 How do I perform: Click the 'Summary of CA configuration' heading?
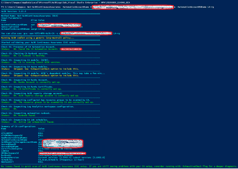pos(17,127)
